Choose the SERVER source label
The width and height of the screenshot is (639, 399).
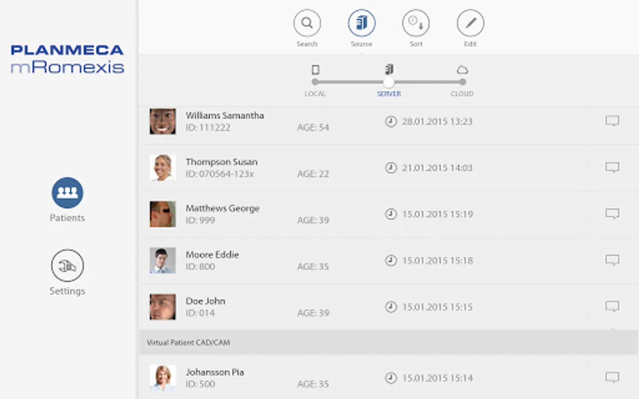pyautogui.click(x=389, y=94)
